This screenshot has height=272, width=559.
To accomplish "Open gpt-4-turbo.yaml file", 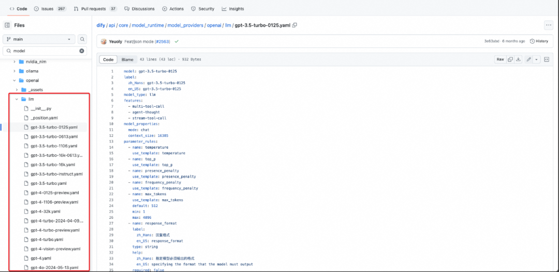I will coord(48,239).
